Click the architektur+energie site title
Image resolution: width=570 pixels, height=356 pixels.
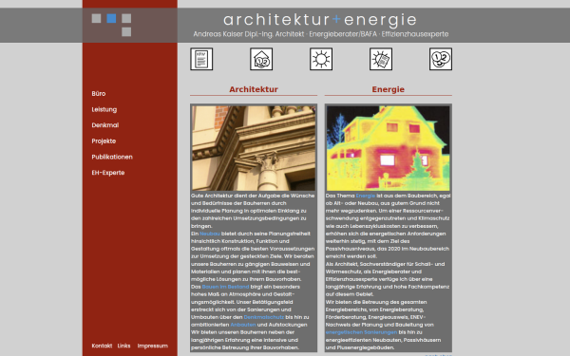(320, 20)
